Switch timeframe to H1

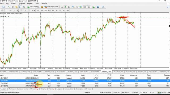53,11
